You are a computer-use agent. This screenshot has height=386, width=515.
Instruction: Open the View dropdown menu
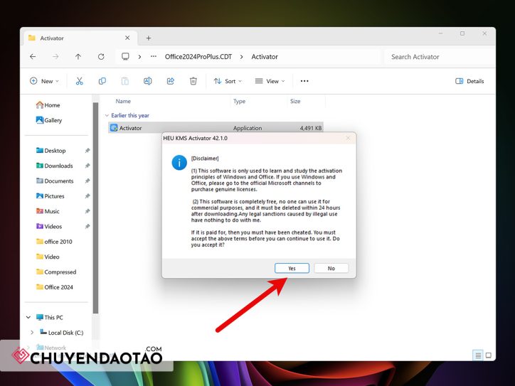270,81
